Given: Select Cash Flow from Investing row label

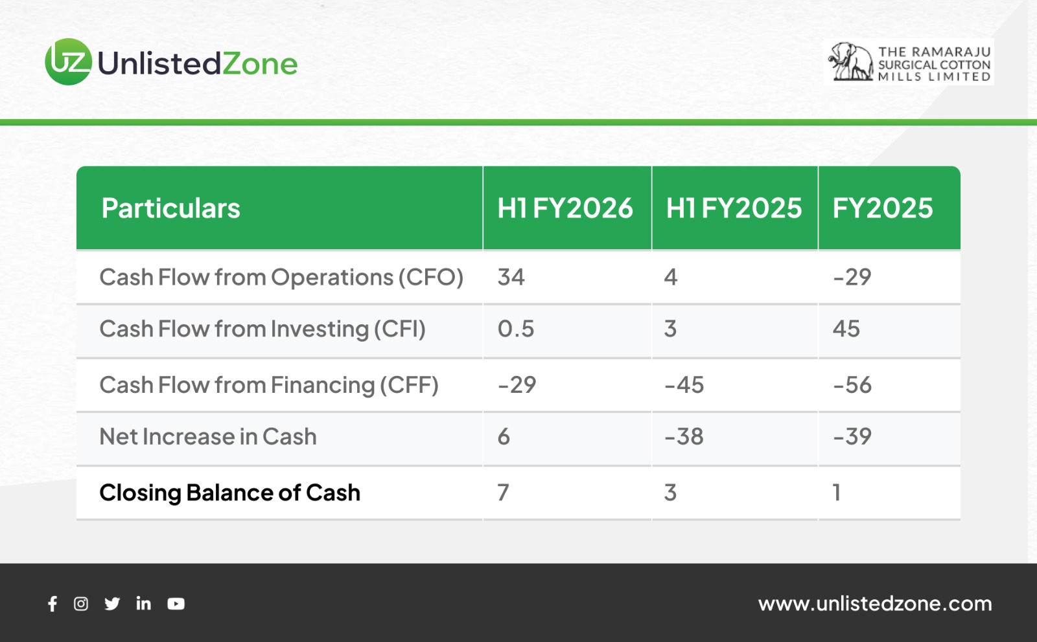Looking at the screenshot, I should pyautogui.click(x=262, y=329).
